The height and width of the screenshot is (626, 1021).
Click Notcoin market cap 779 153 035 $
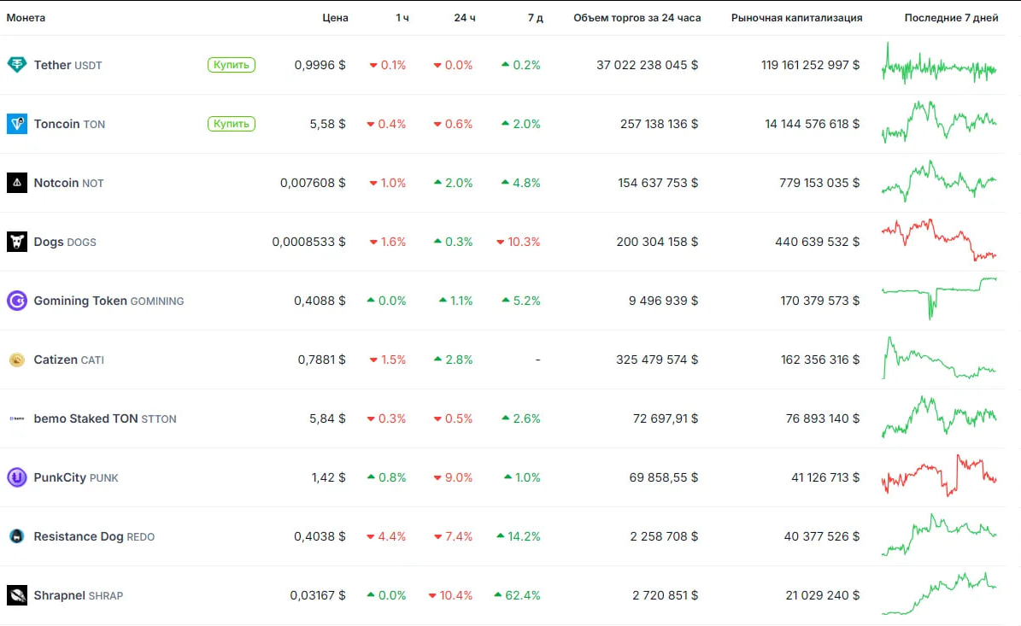tap(819, 183)
